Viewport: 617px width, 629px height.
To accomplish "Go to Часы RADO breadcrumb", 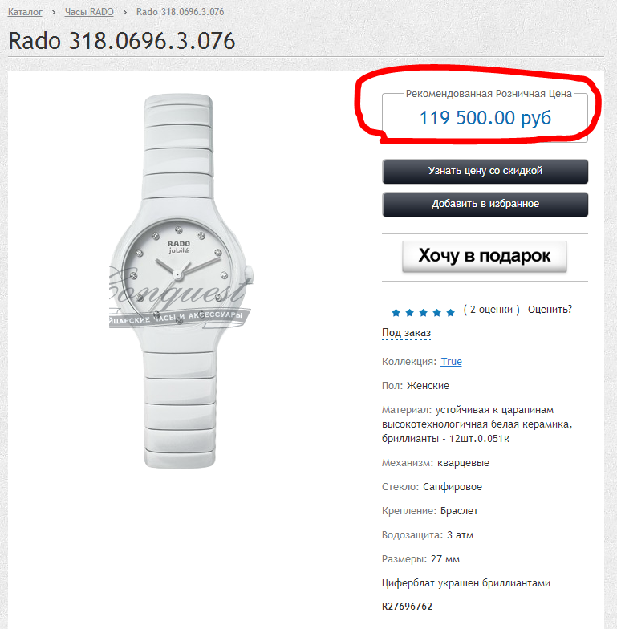I will [89, 12].
